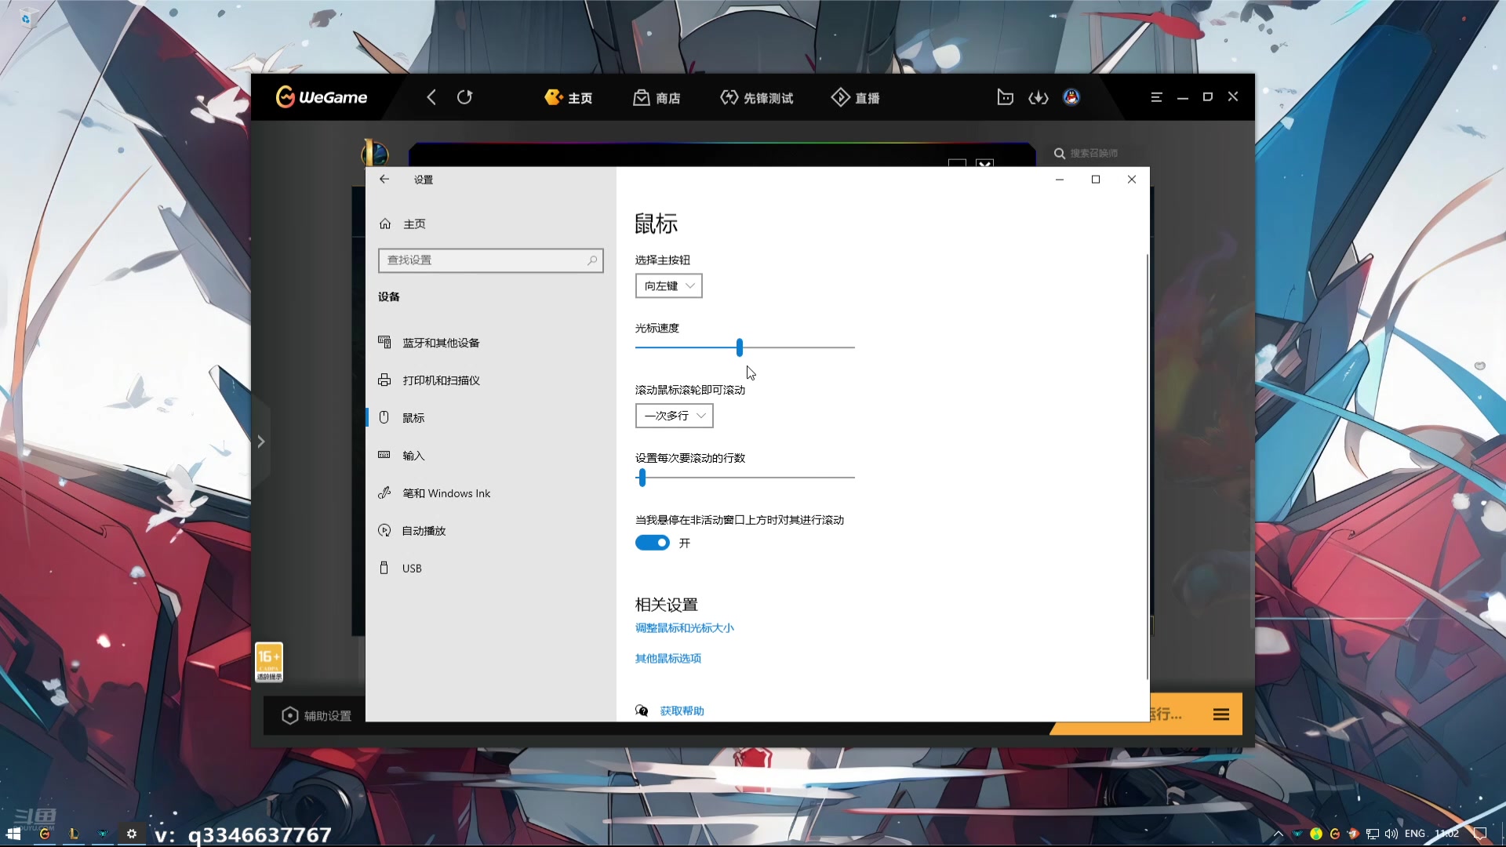
Task: Click the 搜索召唤师 search field
Action: click(x=1094, y=154)
